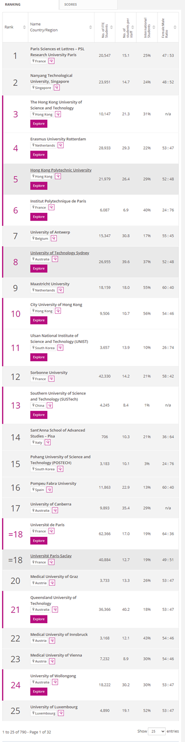This screenshot has width=185, height=742.
Task: Explore City University of Hong Kong
Action: (39, 320)
